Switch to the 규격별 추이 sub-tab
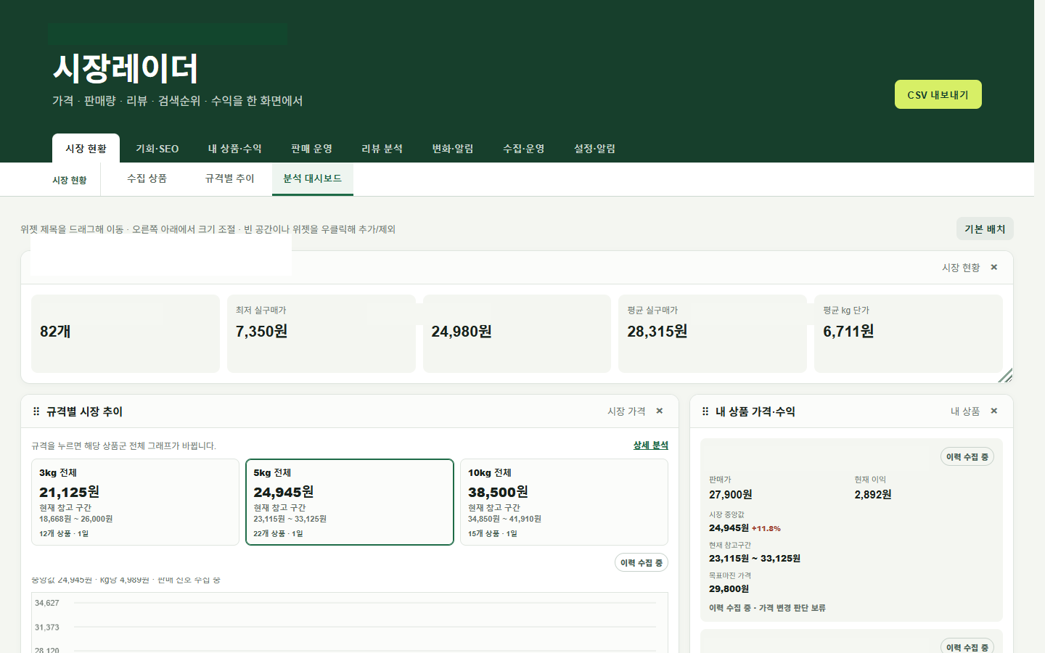 (229, 178)
